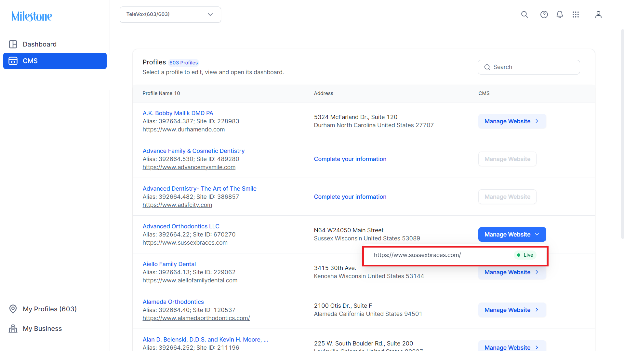Click address 'N64 W24050 Main Street'
624x351 pixels.
click(349, 230)
